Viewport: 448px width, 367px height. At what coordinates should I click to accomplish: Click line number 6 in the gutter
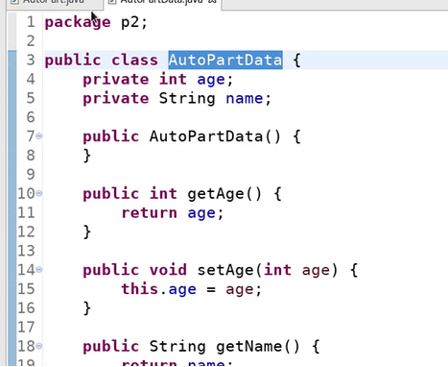coord(31,117)
